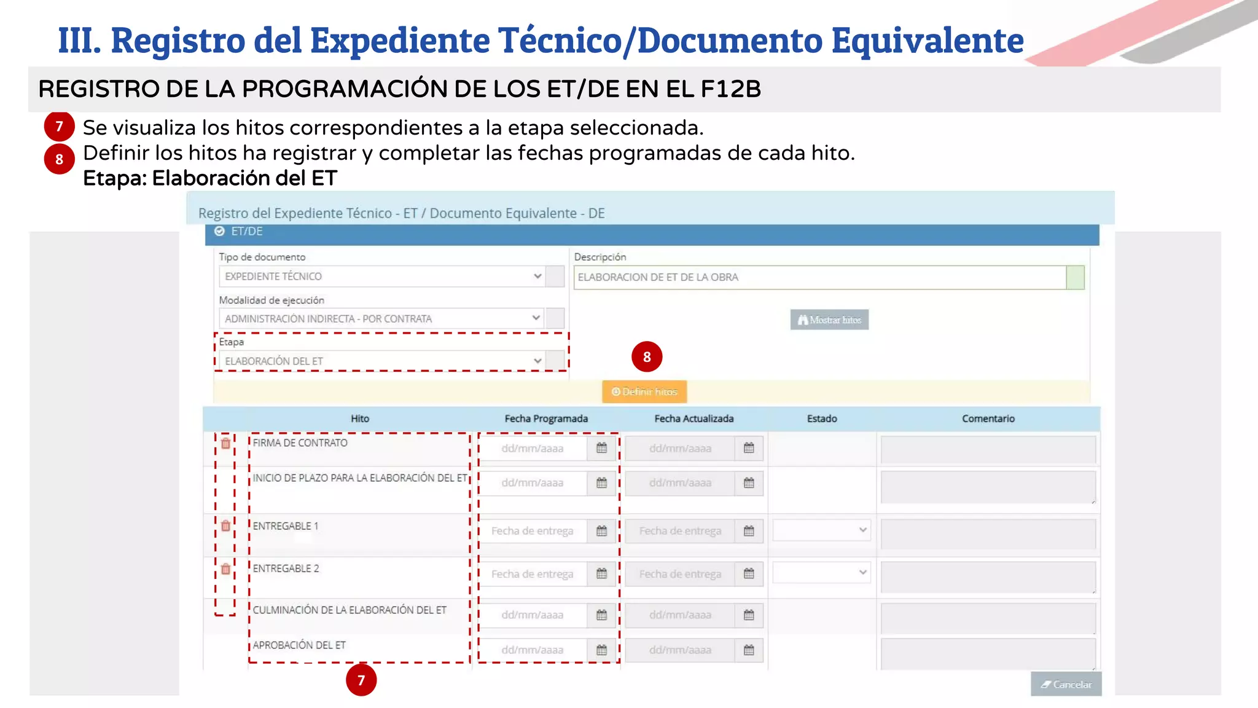Image resolution: width=1258 pixels, height=708 pixels.
Task: Open calendar for ENTREGABLE 2 Fecha Actualizada
Action: point(749,573)
